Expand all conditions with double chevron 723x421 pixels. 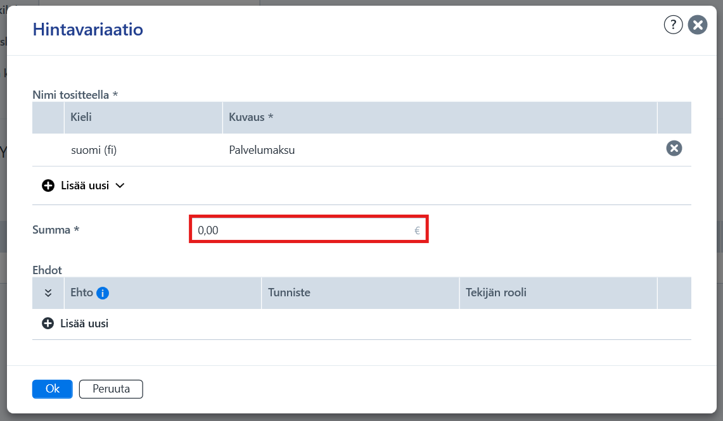pos(48,293)
